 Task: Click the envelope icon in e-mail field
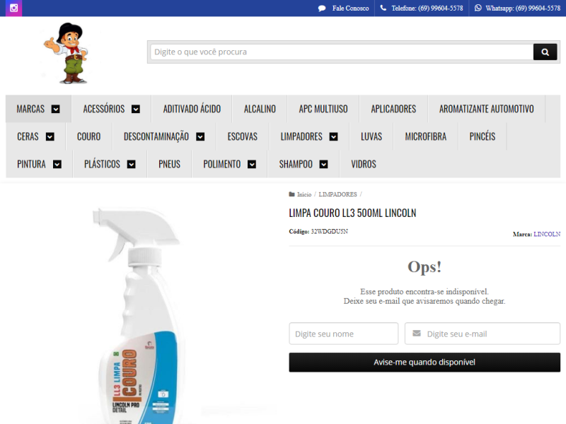pos(417,333)
